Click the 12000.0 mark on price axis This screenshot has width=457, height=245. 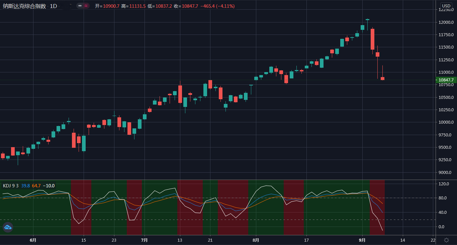pos(446,22)
